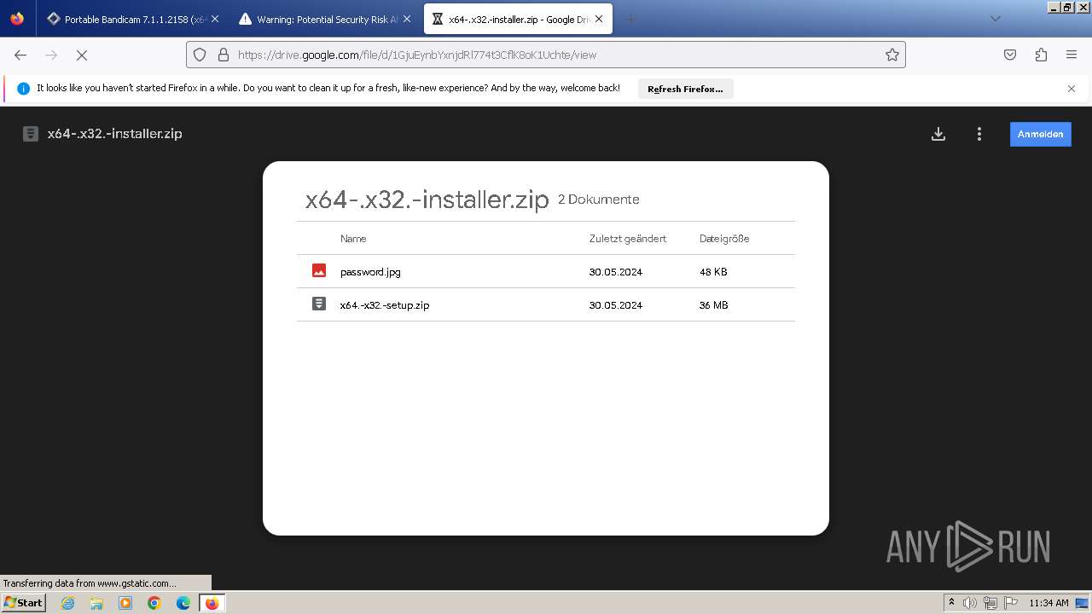Go forward one page
The image size is (1092, 614).
pos(51,55)
